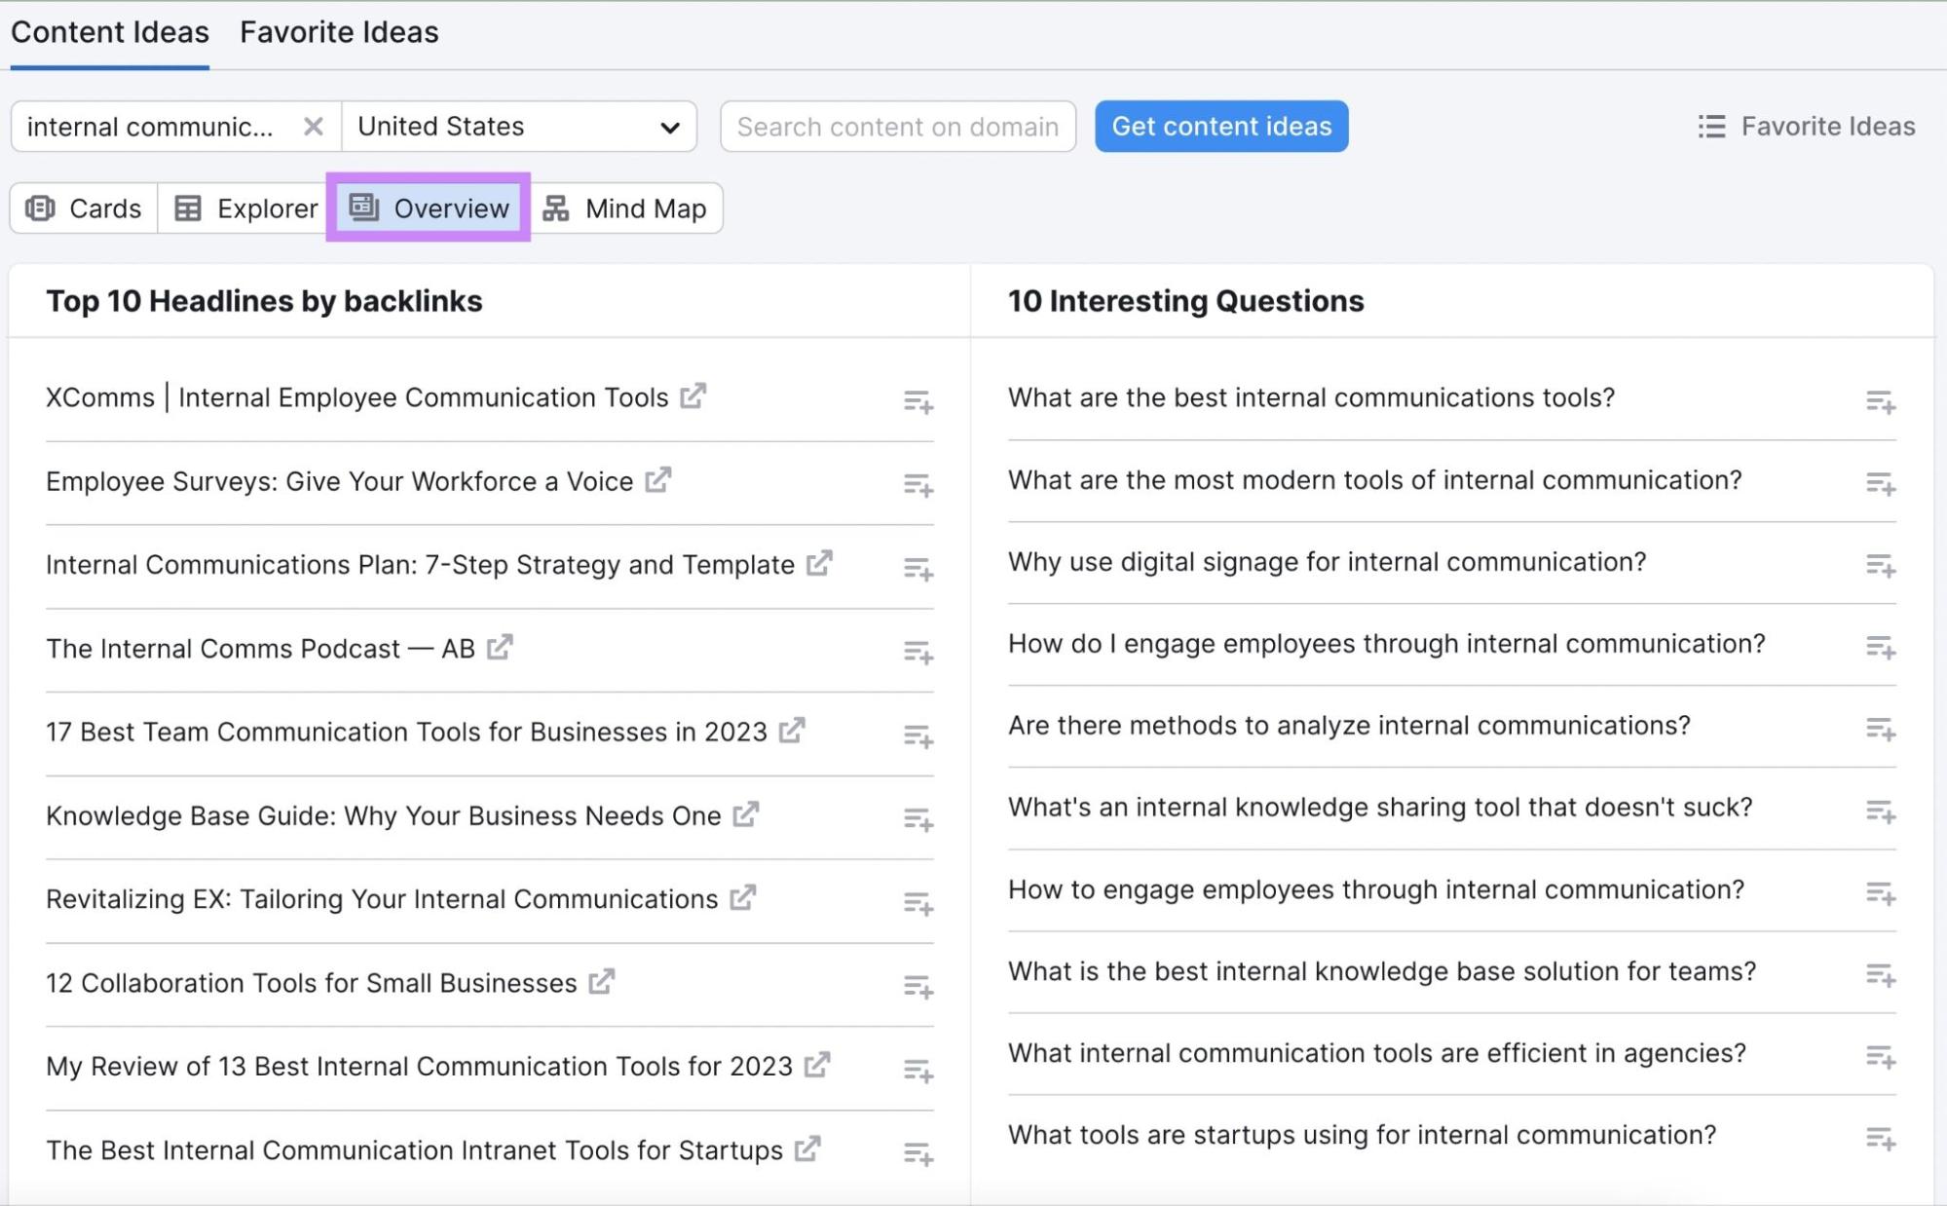Click Get content ideas button
1947x1206 pixels.
[1219, 126]
